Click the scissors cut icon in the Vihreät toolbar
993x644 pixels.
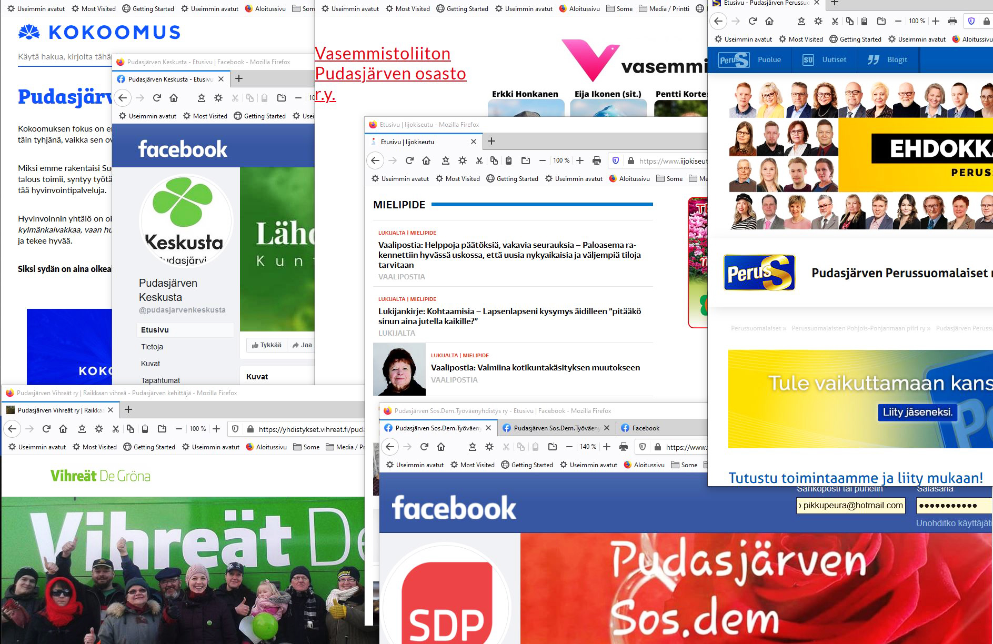pos(116,429)
